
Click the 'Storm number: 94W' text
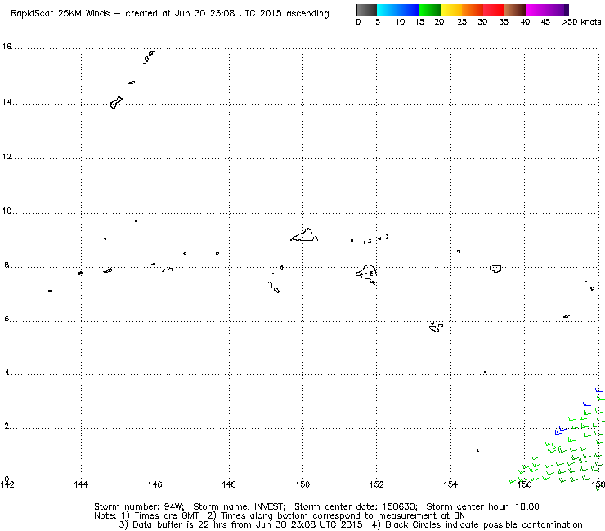pyautogui.click(x=138, y=506)
